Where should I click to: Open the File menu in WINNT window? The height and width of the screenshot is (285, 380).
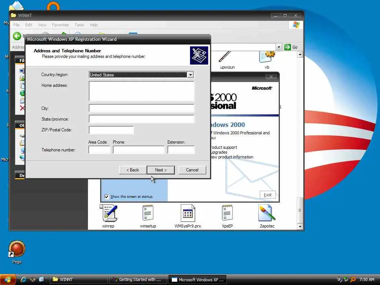[16, 25]
